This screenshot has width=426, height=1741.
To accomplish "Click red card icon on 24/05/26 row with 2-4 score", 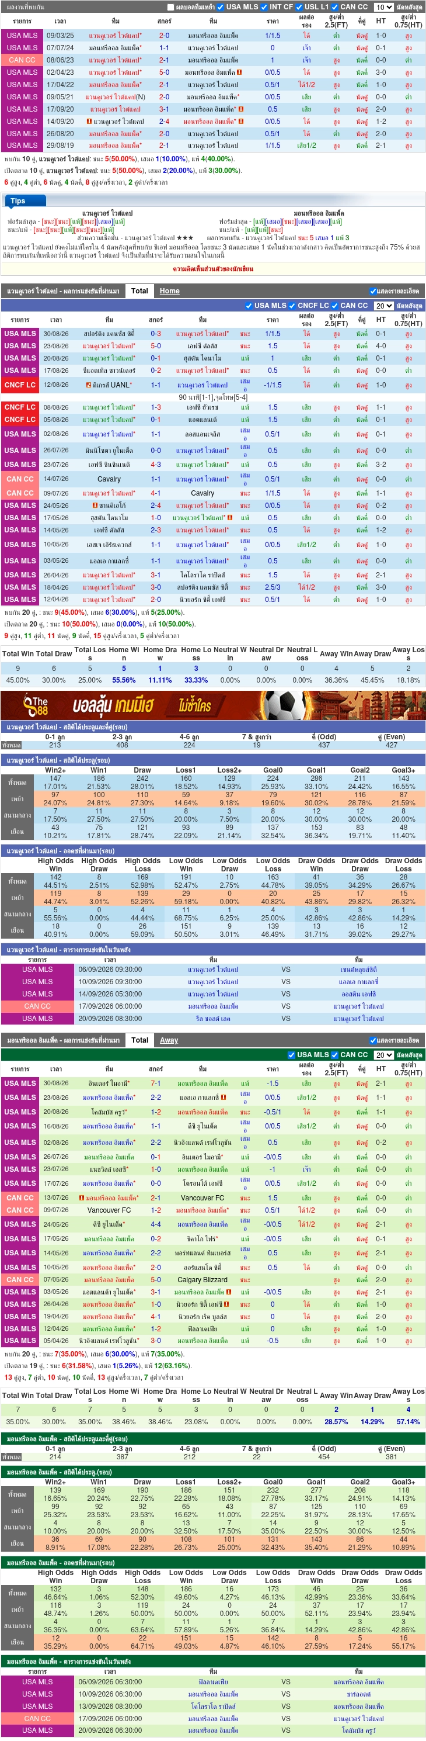I will coord(95,505).
